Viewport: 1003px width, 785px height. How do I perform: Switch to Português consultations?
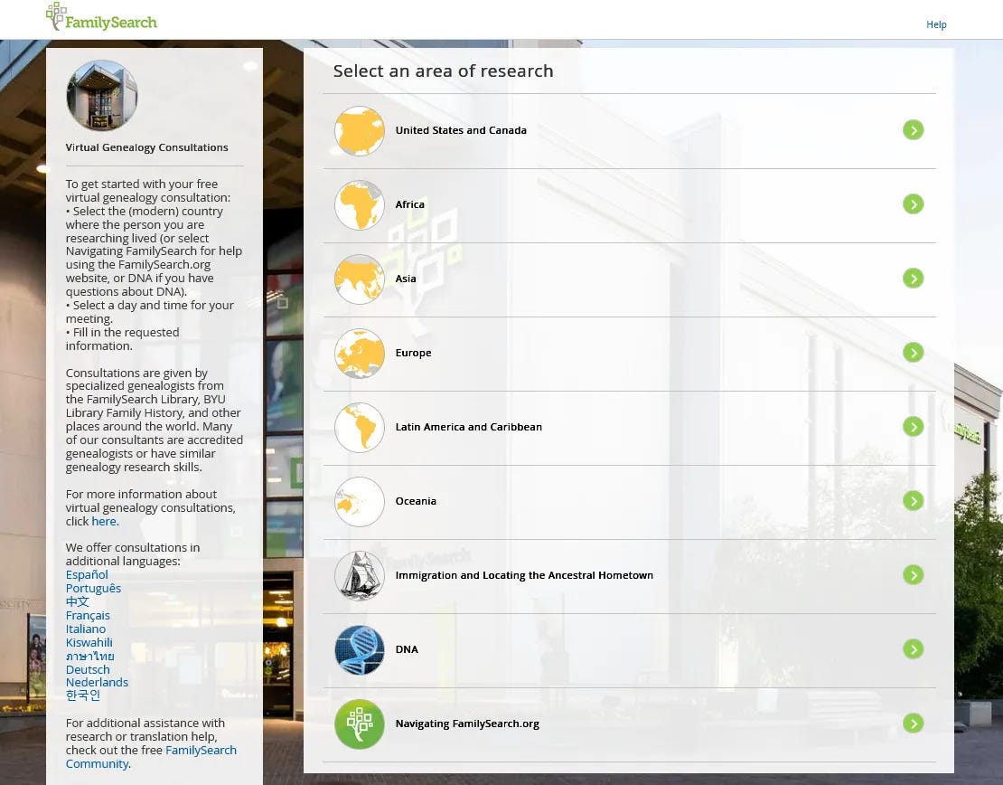[x=93, y=588]
